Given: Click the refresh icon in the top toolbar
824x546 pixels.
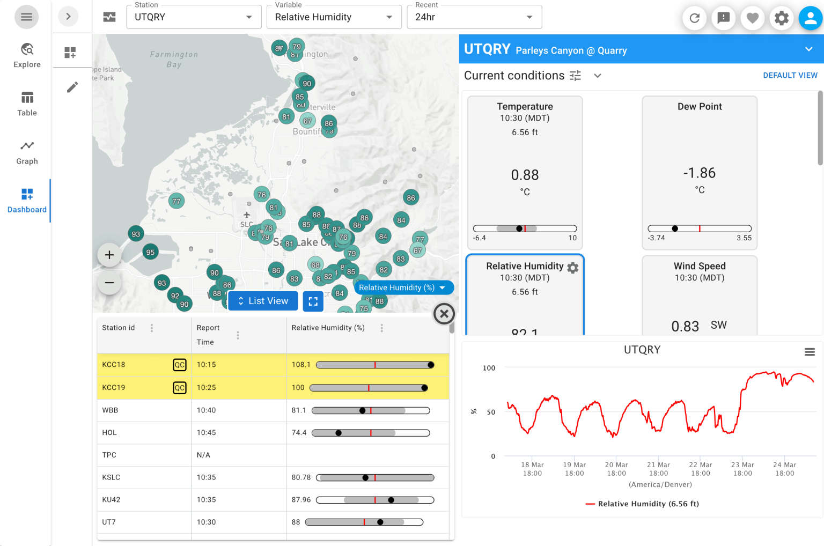Looking at the screenshot, I should click(695, 18).
